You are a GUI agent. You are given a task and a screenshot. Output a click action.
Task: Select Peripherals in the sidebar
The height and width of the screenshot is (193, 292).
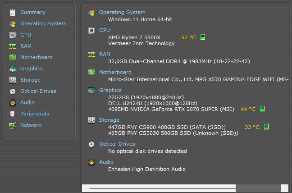pyautogui.click(x=35, y=114)
